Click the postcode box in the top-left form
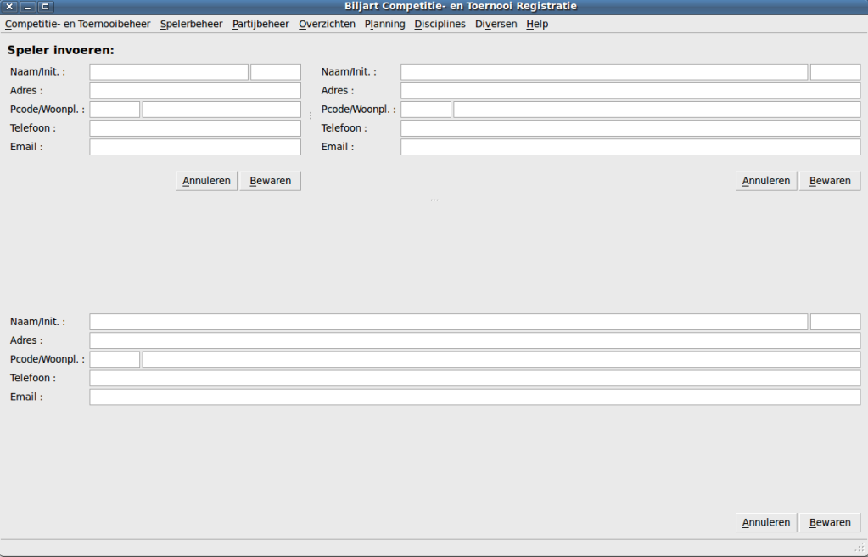868x557 pixels. pos(115,110)
